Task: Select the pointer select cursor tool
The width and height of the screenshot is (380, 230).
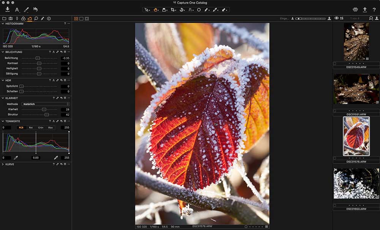Action: (x=147, y=10)
